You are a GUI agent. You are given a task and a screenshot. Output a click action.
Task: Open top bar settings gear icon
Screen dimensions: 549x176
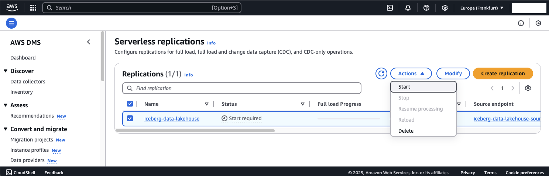(445, 8)
